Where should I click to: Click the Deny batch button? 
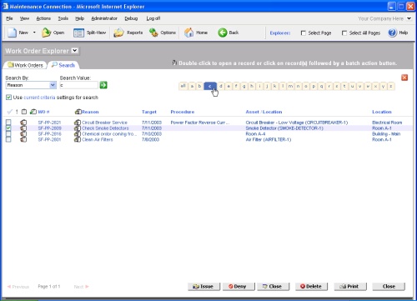click(x=239, y=287)
